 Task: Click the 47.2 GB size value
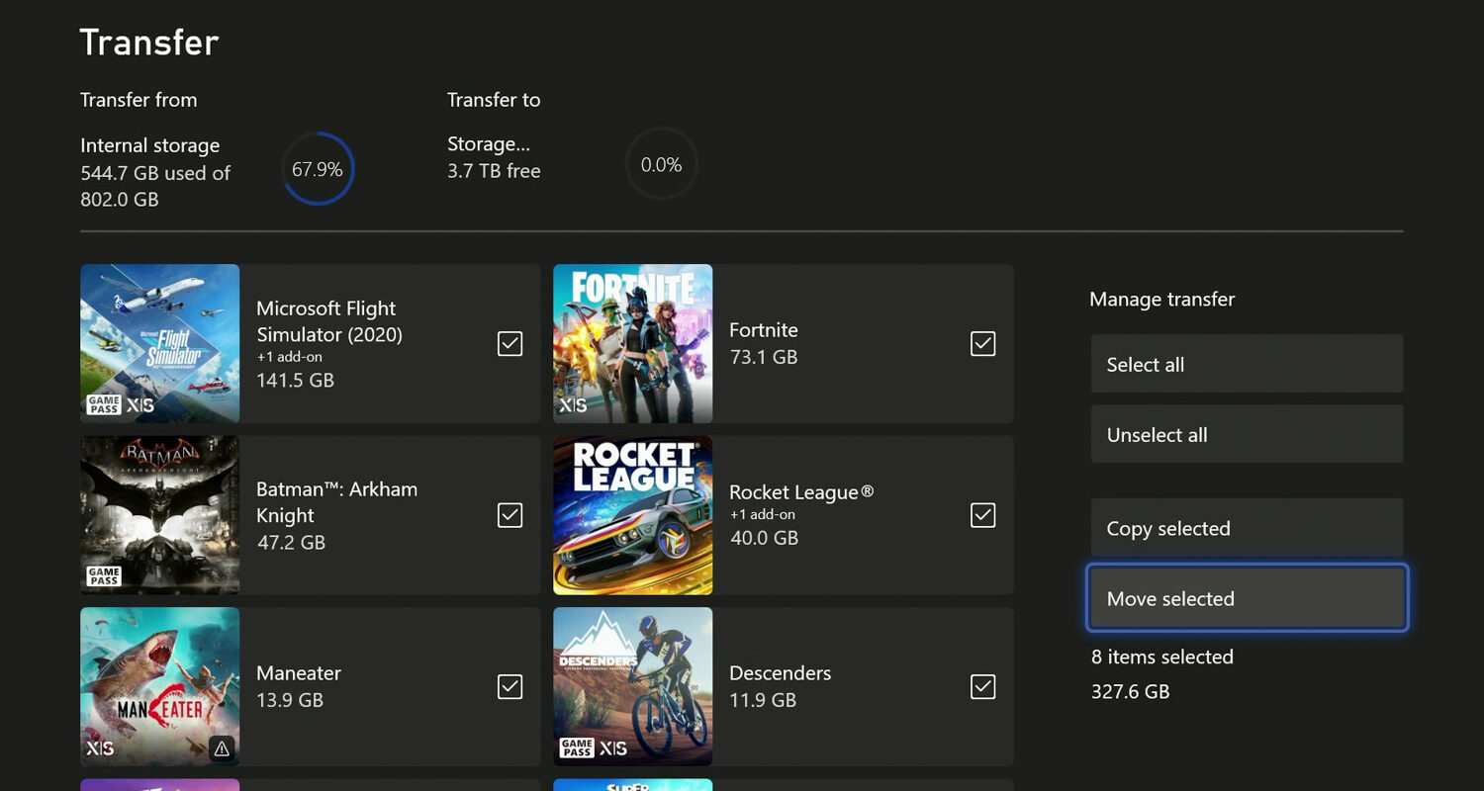291,542
